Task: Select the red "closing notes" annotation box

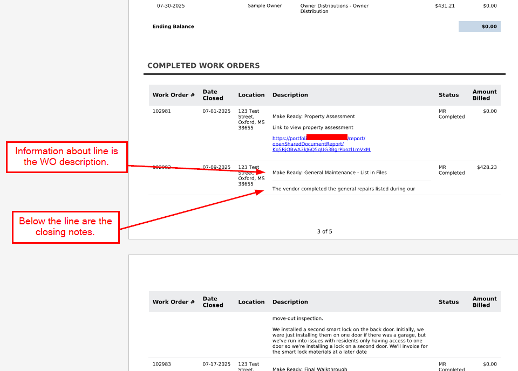Action: (65, 226)
